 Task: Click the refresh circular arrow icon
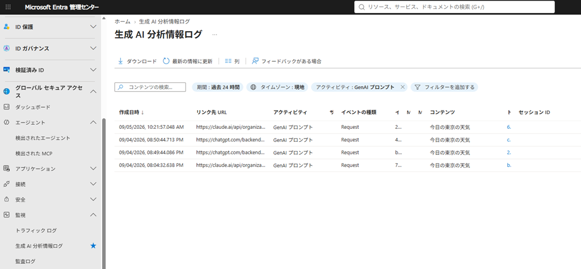166,61
